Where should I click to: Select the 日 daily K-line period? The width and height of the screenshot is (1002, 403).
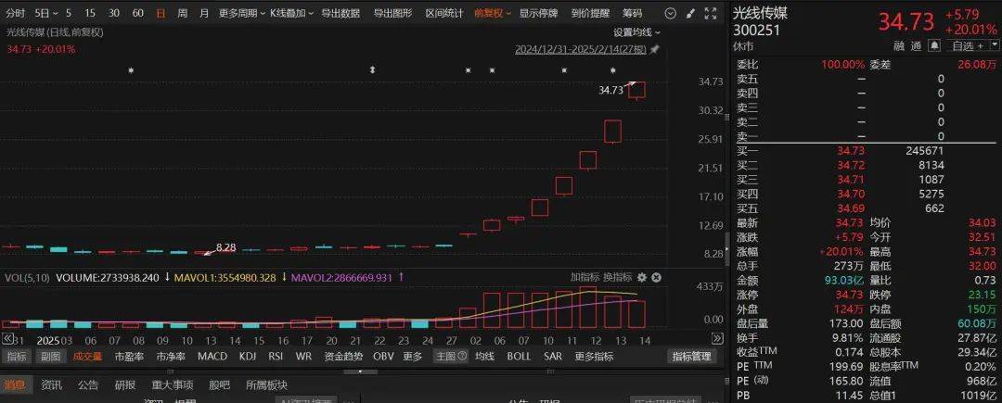click(x=161, y=13)
